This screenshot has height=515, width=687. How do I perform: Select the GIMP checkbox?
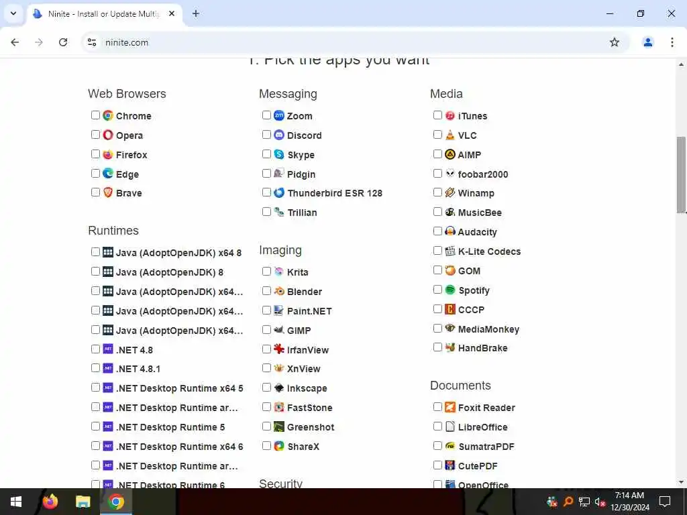[x=266, y=329]
